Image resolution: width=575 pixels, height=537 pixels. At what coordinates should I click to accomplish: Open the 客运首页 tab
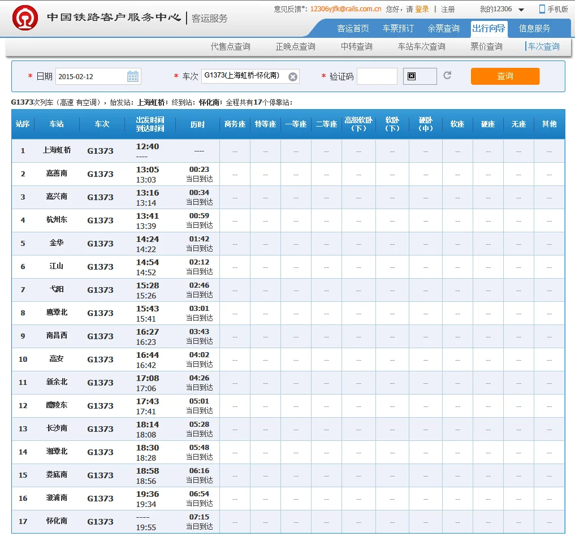pos(353,28)
